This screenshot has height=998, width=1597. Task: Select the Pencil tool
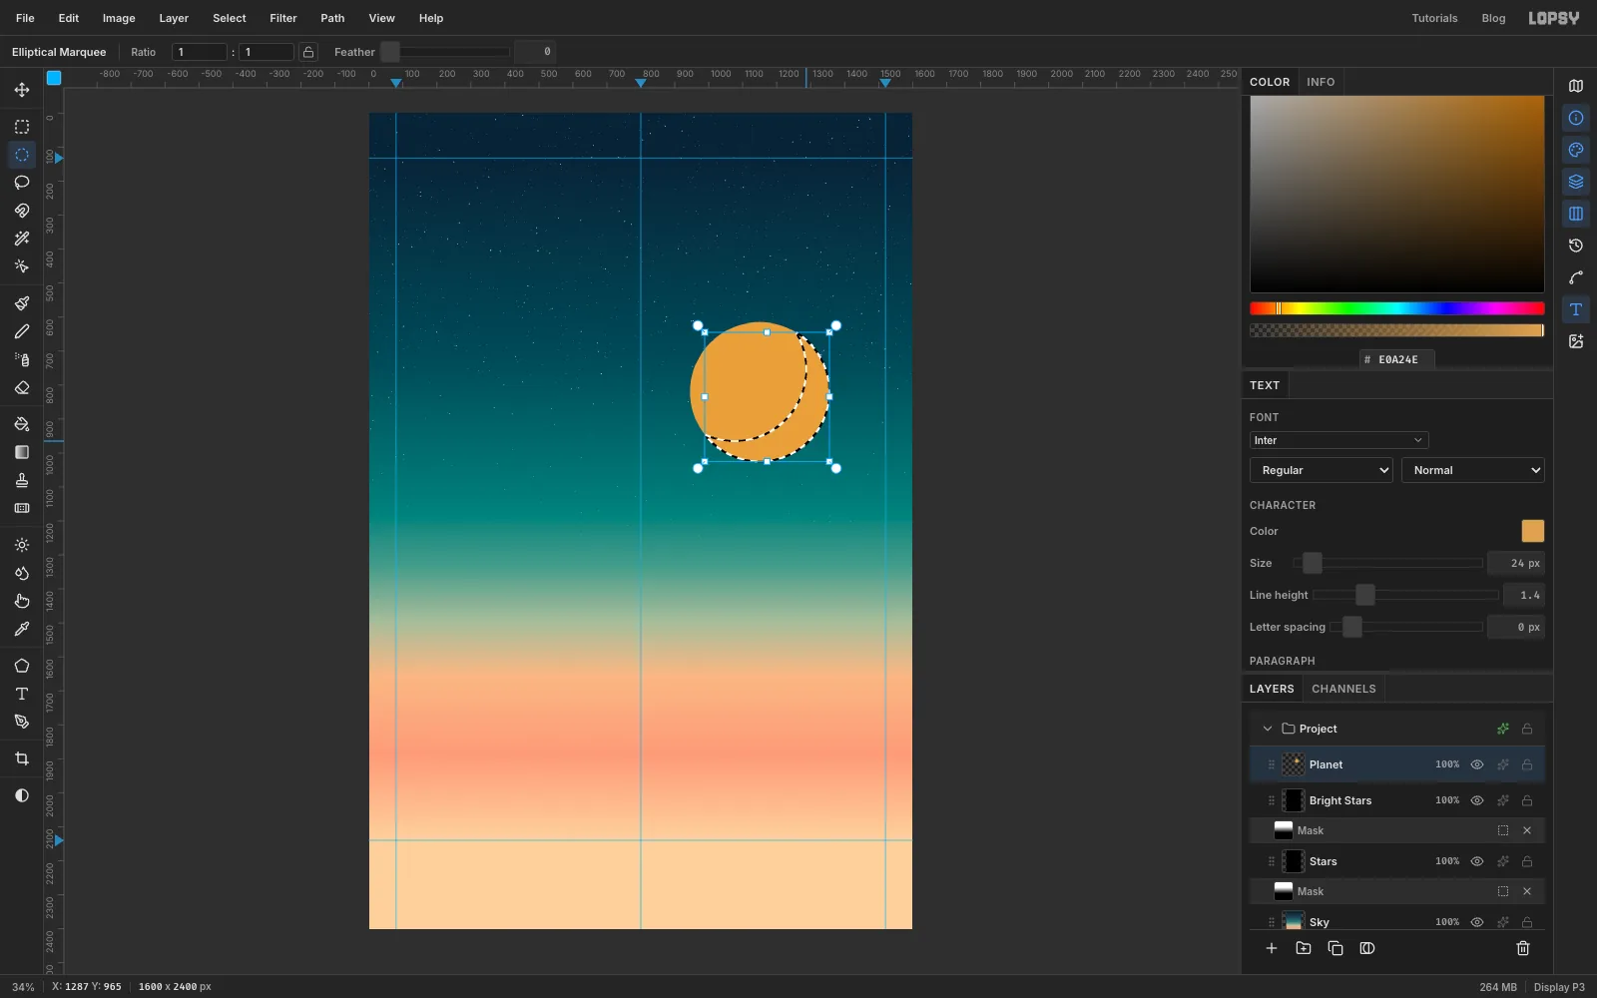tap(21, 331)
